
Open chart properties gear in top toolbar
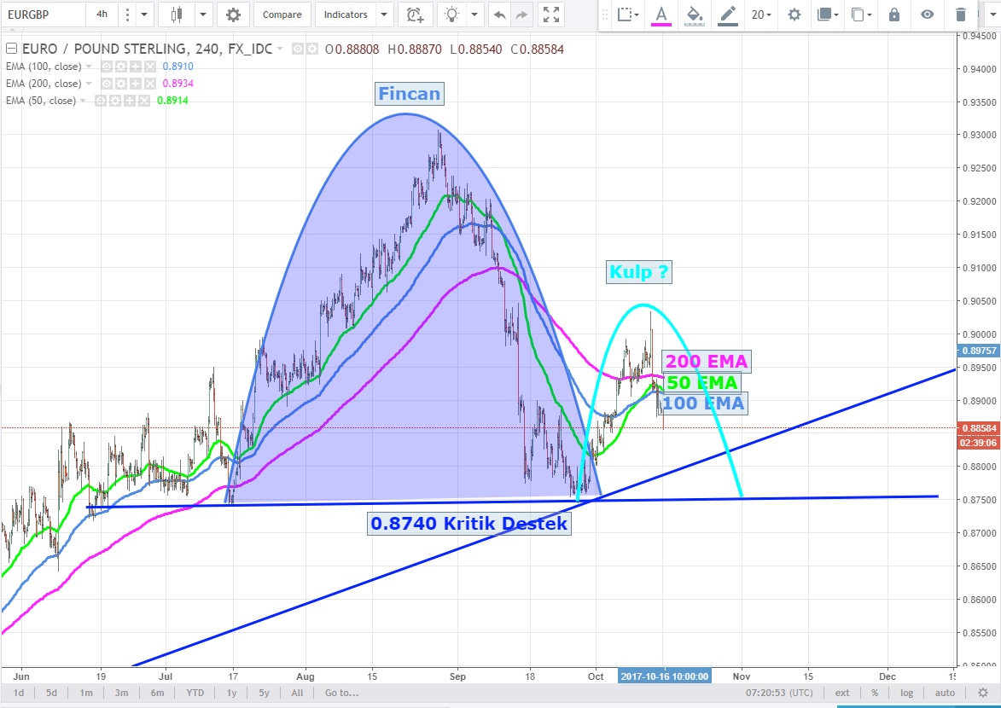(233, 15)
